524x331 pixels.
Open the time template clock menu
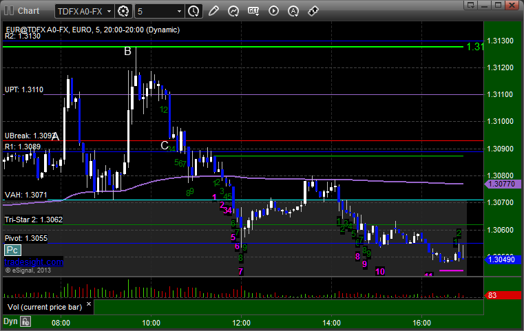click(x=193, y=12)
